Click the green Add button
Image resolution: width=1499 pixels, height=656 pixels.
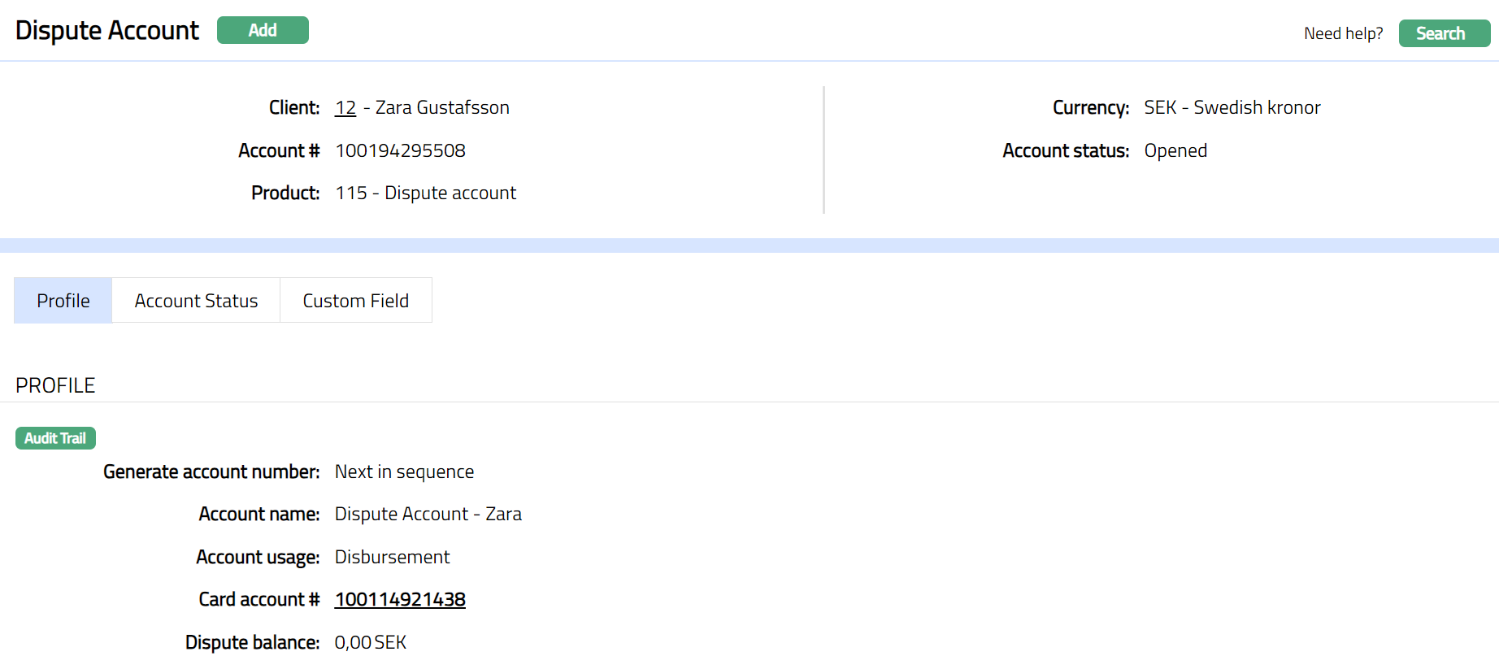[x=263, y=30]
